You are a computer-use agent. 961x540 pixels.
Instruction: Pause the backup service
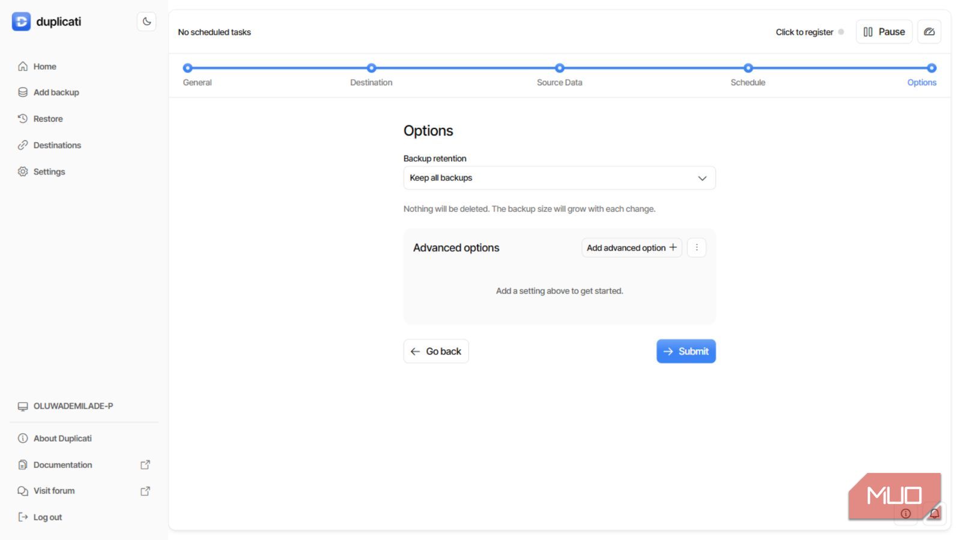[x=884, y=32]
